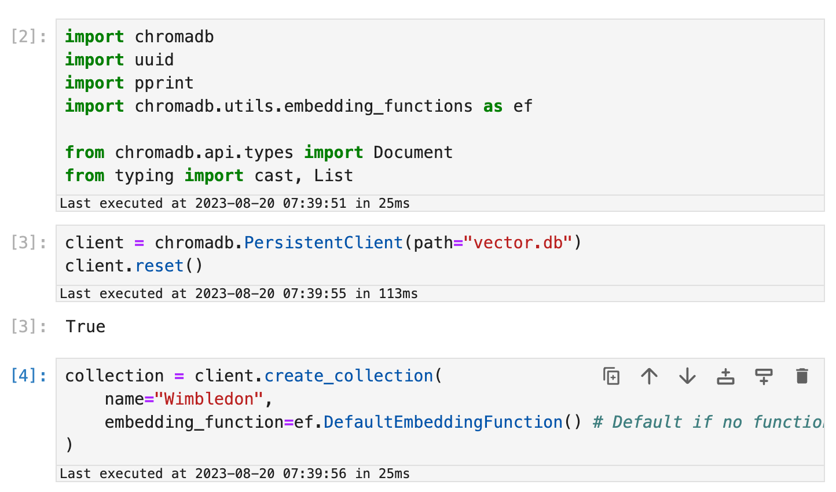Select the active cell [4]: prompt

tap(29, 376)
